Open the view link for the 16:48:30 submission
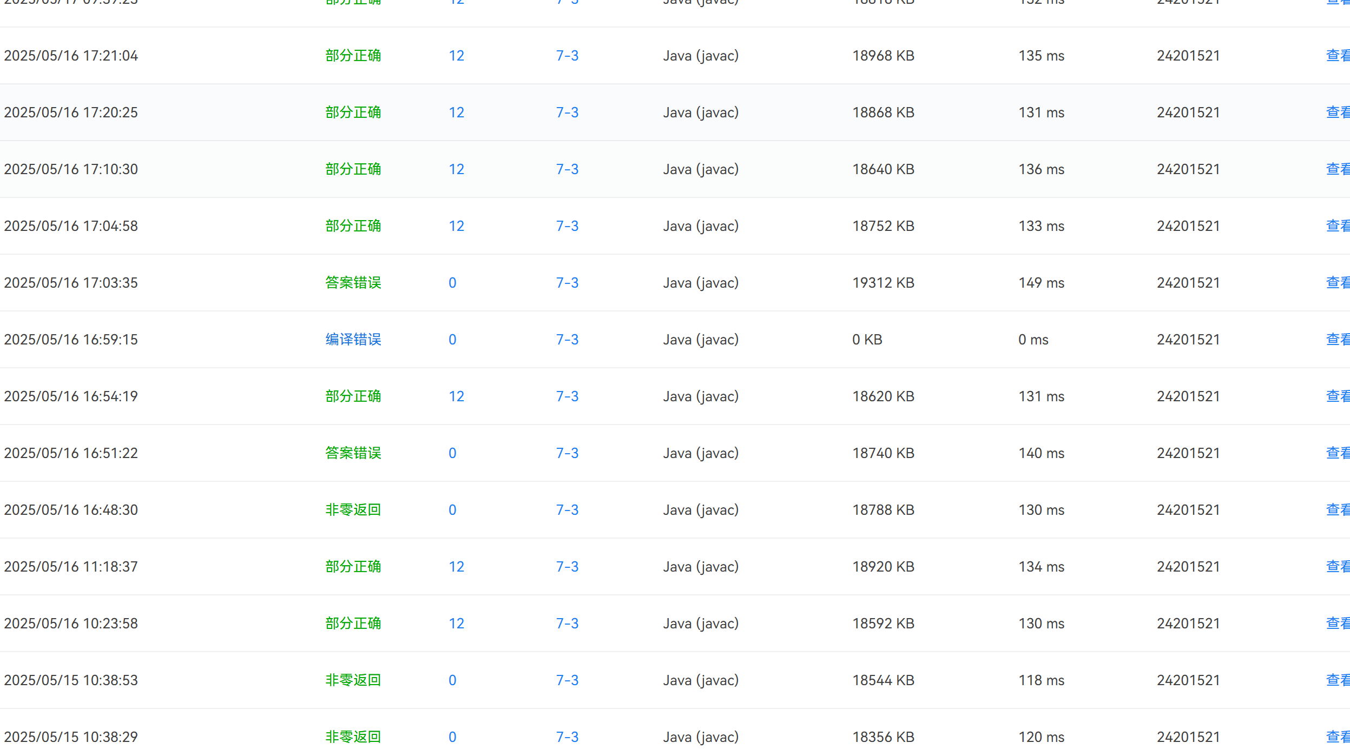The width and height of the screenshot is (1350, 756). pyautogui.click(x=1337, y=510)
